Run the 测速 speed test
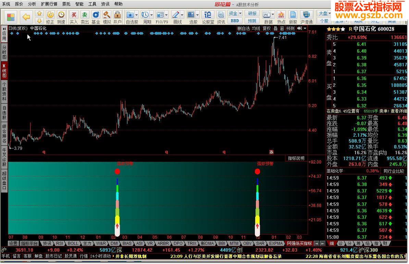The width and height of the screenshot is (409, 264). click(x=61, y=17)
